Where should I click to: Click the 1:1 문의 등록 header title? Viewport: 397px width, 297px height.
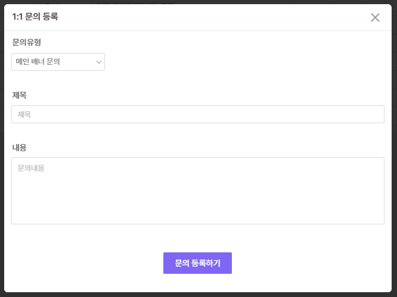(x=35, y=17)
